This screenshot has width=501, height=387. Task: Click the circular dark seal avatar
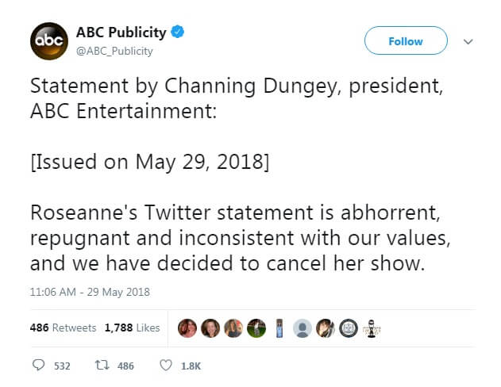[x=349, y=328]
